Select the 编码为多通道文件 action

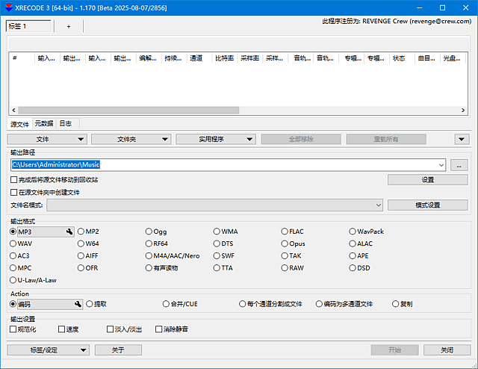pyautogui.click(x=344, y=304)
